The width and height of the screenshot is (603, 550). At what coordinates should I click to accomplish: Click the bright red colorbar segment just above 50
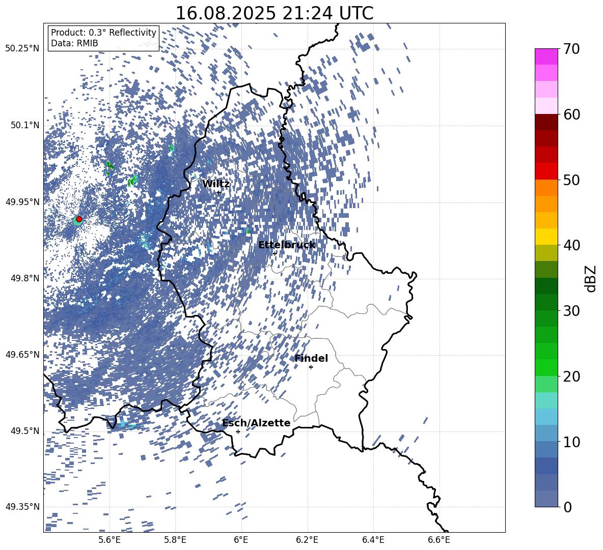tap(546, 171)
